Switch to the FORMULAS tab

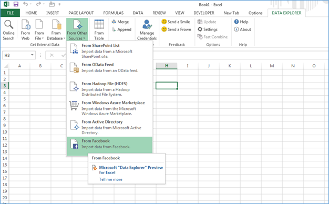114,13
